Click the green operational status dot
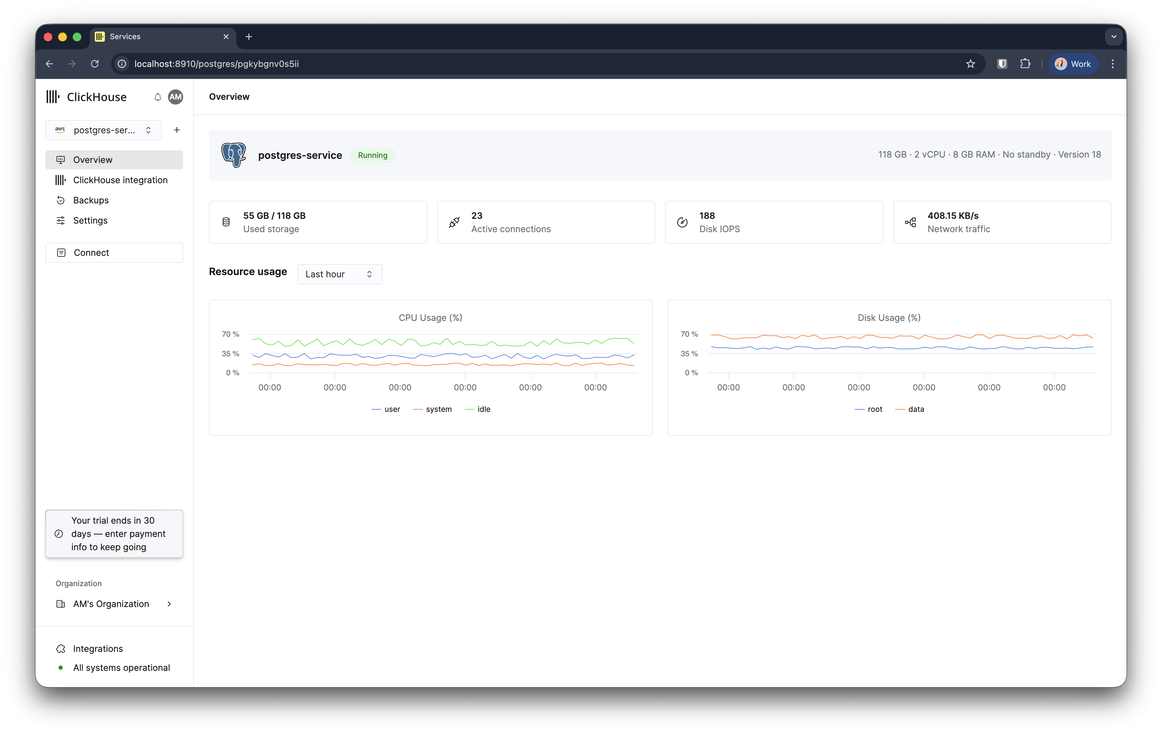 coord(60,667)
